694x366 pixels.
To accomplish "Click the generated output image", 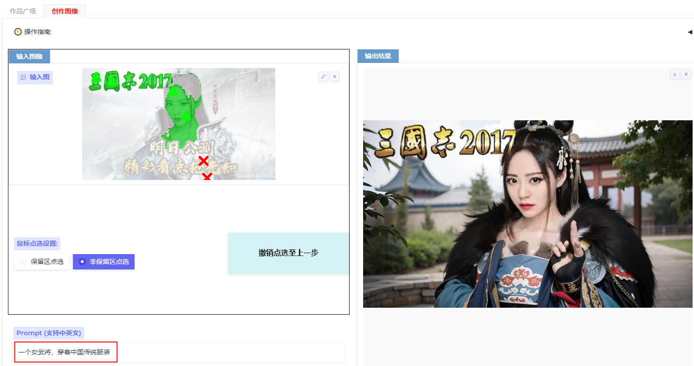I will [528, 214].
